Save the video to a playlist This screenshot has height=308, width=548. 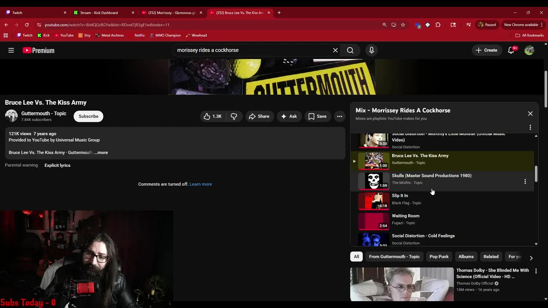pyautogui.click(x=317, y=116)
